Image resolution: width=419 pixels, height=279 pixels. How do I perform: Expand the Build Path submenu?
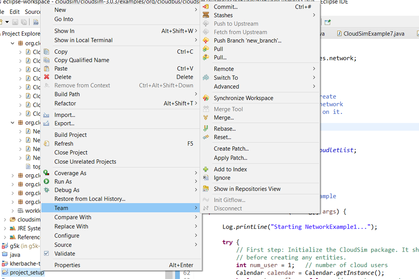pyautogui.click(x=122, y=94)
